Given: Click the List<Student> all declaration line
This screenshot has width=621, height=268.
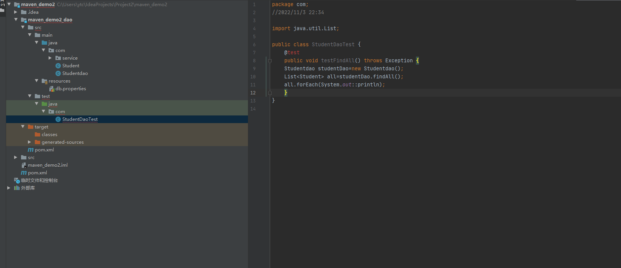Looking at the screenshot, I should (x=344, y=77).
